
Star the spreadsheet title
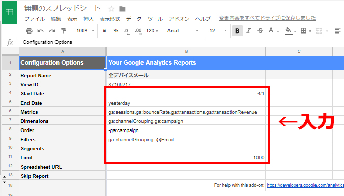111,9
